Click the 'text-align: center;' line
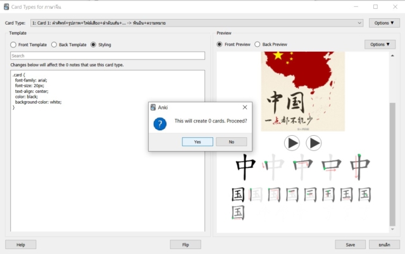This screenshot has width=405, height=254. [32, 91]
